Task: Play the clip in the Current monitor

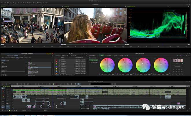Action: click(95, 47)
